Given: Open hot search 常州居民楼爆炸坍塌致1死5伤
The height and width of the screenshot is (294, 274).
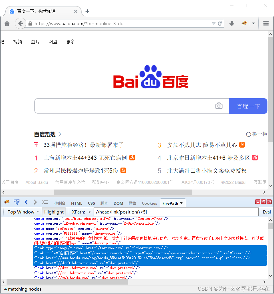Looking at the screenshot, I should click(81, 171).
